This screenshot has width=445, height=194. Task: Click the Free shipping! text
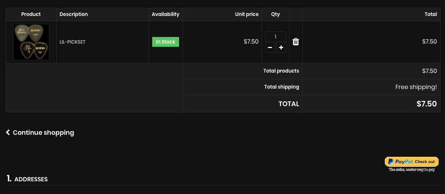point(416,87)
